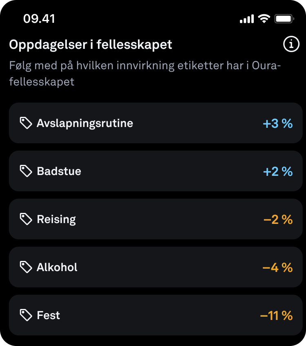
Task: Tap the Wi-Fi status icon
Action: 264,19
